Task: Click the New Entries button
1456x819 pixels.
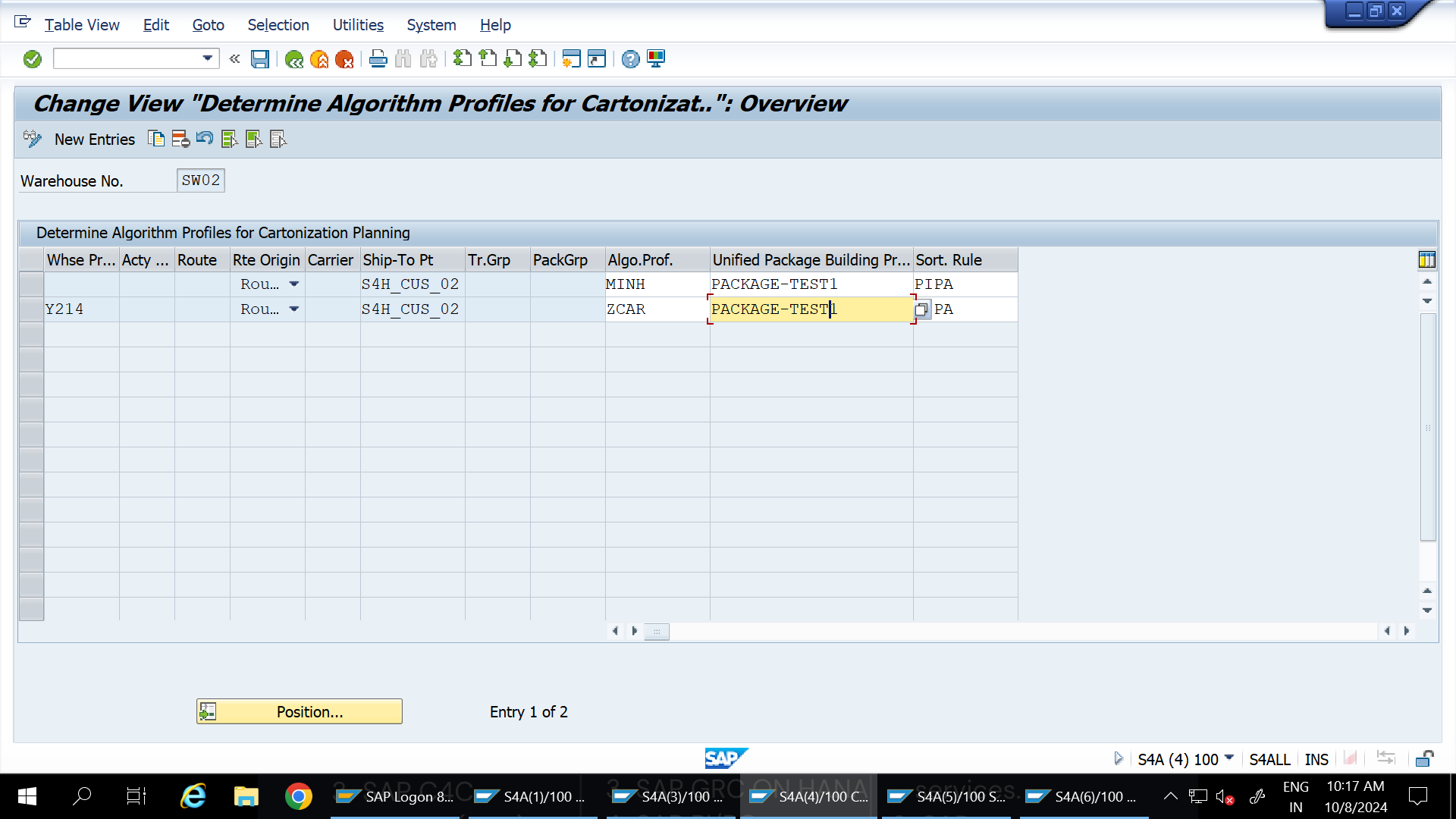Action: (94, 139)
